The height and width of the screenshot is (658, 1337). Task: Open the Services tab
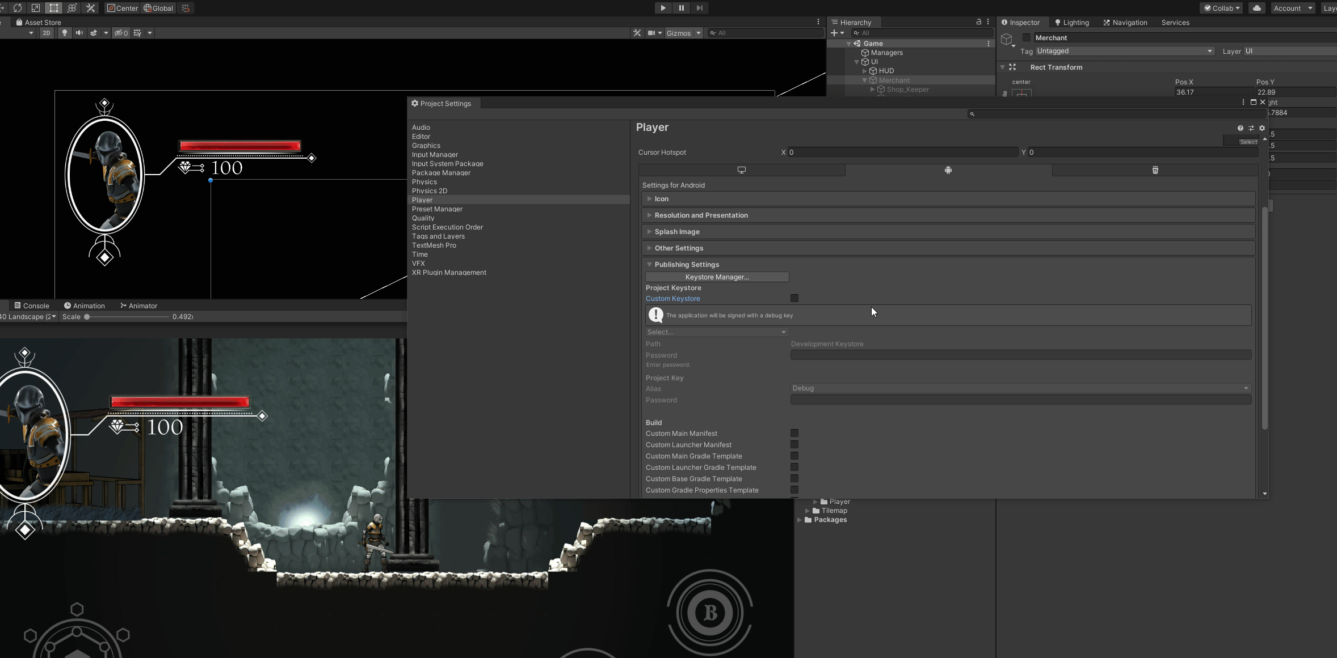point(1175,23)
